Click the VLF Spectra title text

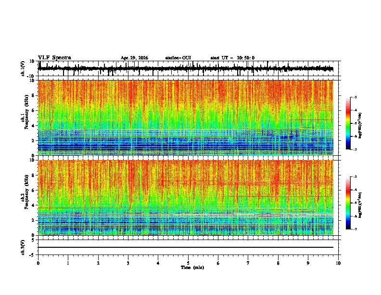54,58
